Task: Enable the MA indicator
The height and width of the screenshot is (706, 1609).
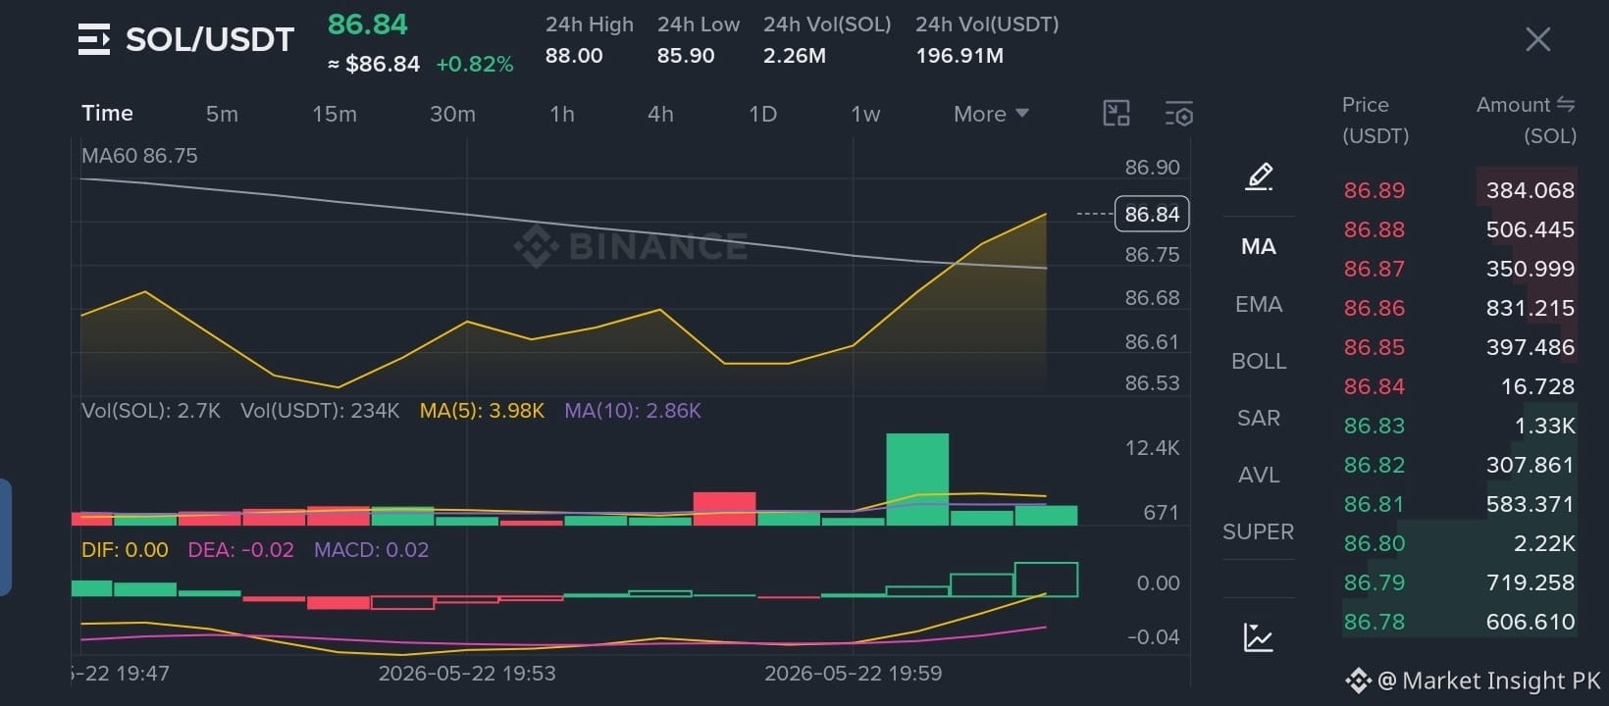Action: click(1259, 246)
